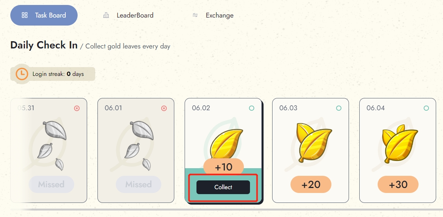Click the +20 reward badge
The width and height of the screenshot is (443, 217).
[x=311, y=185]
